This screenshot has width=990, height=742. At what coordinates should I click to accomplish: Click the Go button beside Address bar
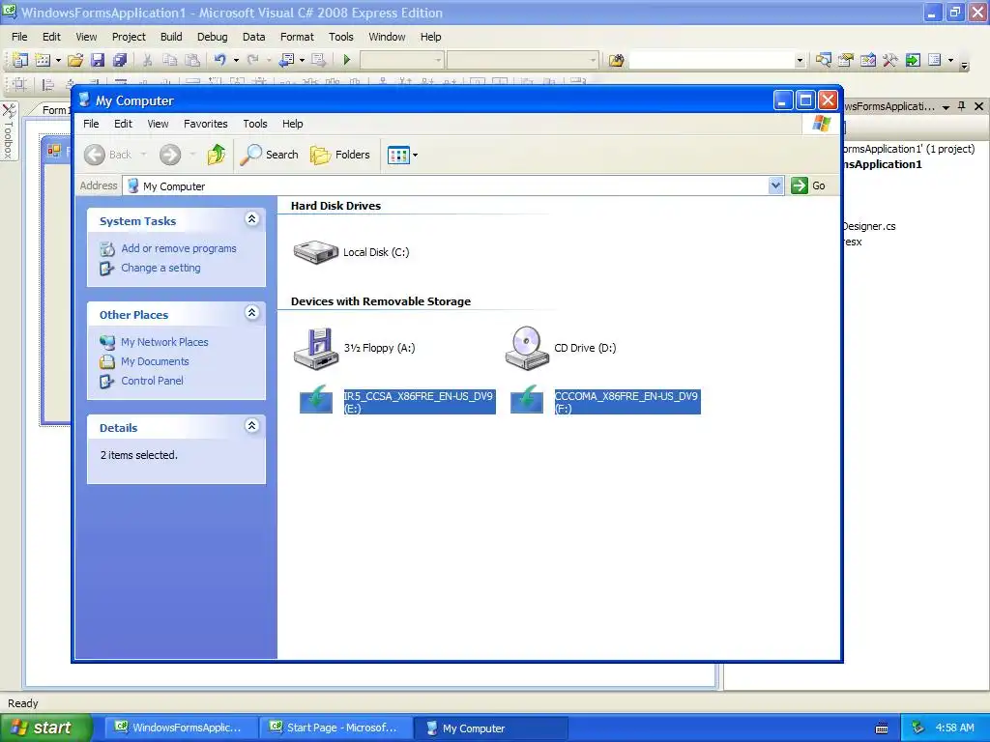pos(809,185)
